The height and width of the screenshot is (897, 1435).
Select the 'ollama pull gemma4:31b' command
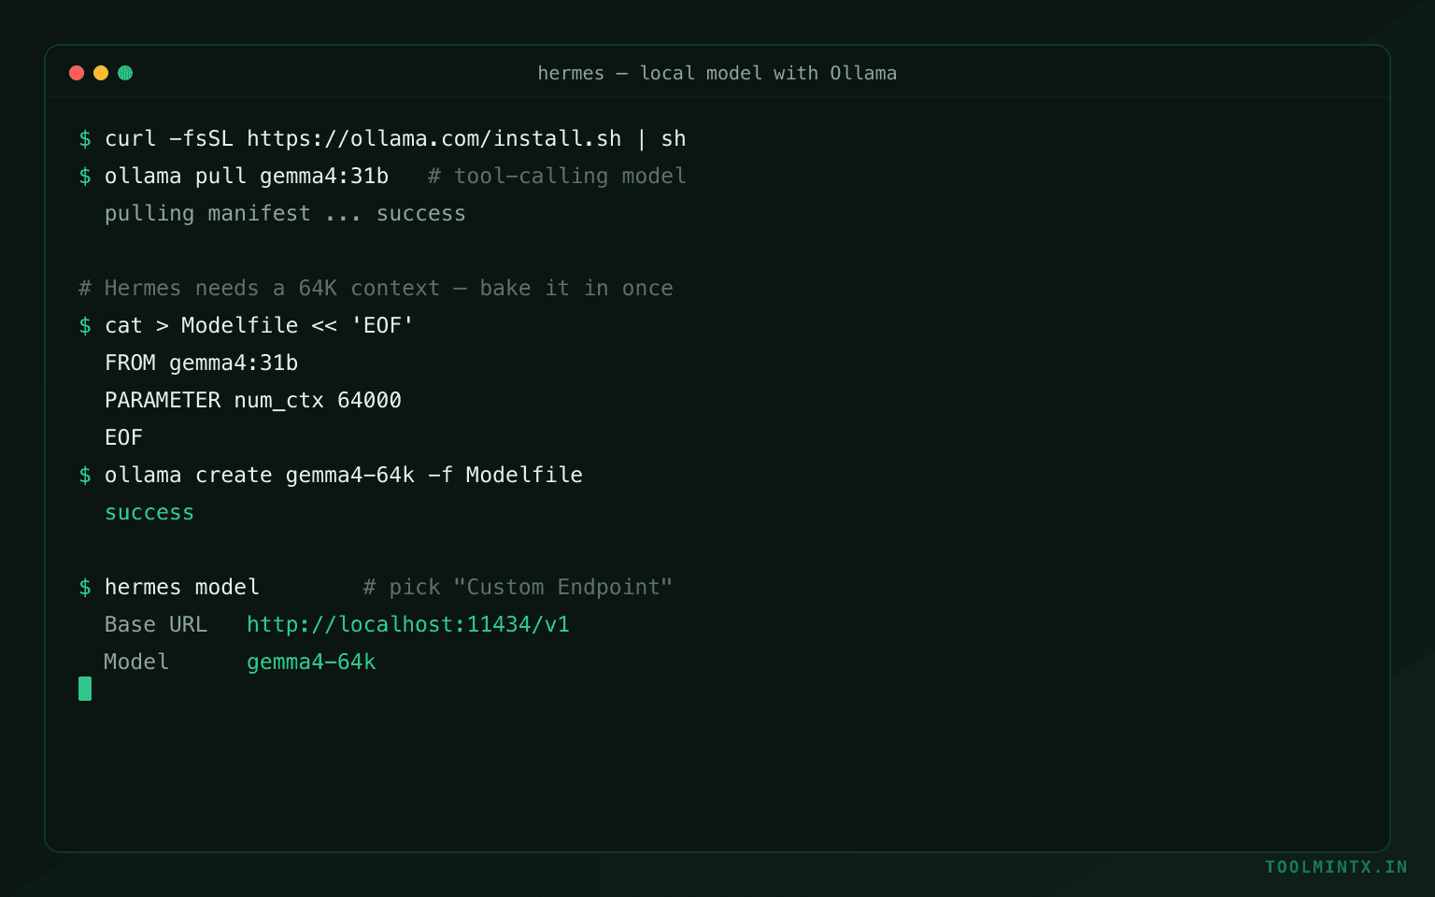tap(247, 176)
